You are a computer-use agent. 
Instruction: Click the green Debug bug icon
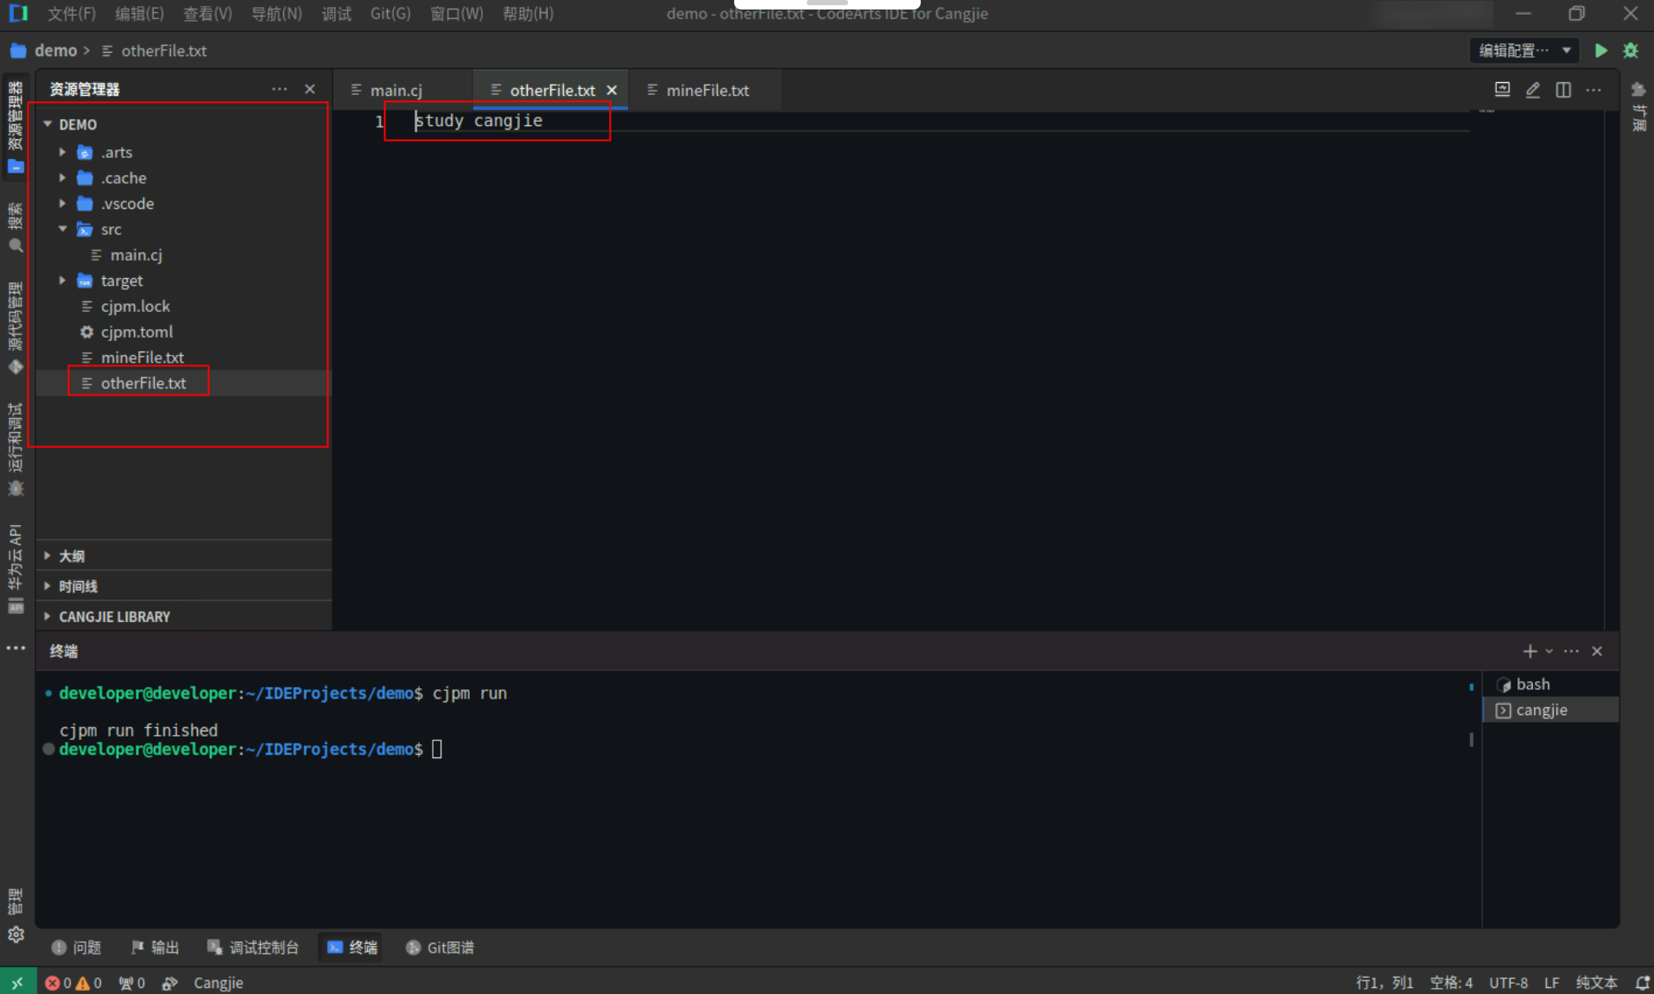(x=1631, y=51)
